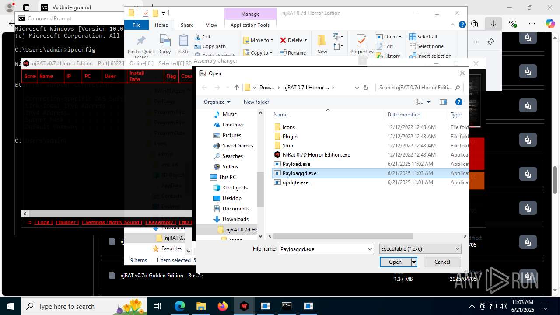
Task: Open the recent locations chevron in dialog
Action: click(227, 87)
